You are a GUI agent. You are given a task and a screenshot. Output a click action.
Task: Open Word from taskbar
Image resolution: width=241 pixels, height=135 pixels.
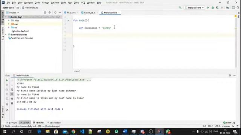[125, 132]
